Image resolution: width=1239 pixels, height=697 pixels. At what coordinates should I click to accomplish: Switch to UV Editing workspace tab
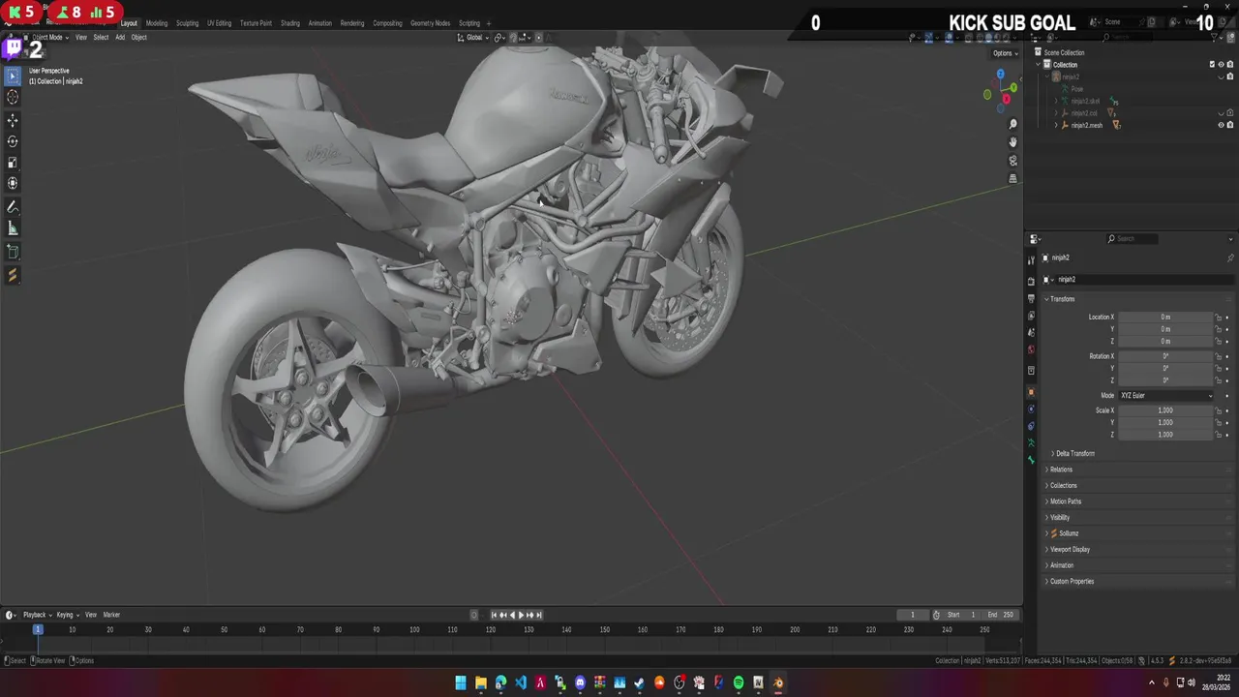tap(219, 23)
